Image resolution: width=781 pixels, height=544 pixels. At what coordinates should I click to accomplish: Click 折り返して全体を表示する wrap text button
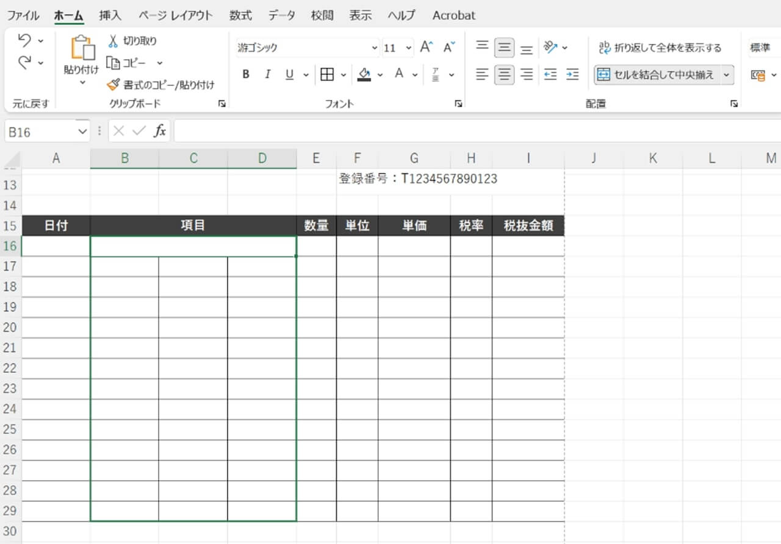click(659, 48)
